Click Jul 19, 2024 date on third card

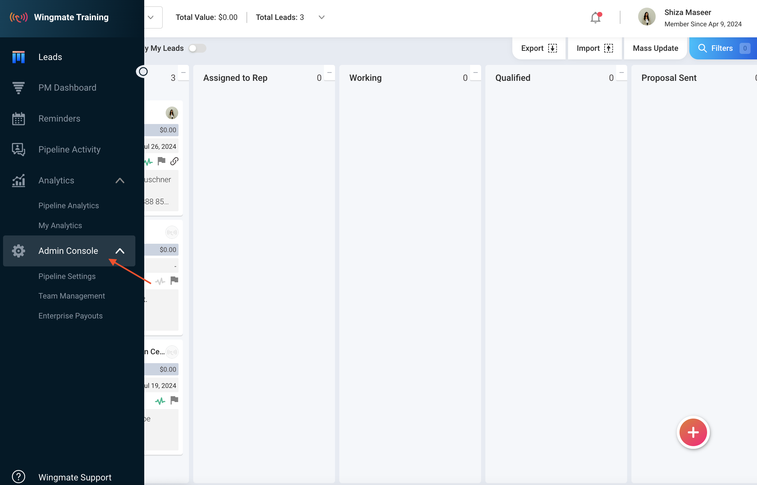point(160,385)
